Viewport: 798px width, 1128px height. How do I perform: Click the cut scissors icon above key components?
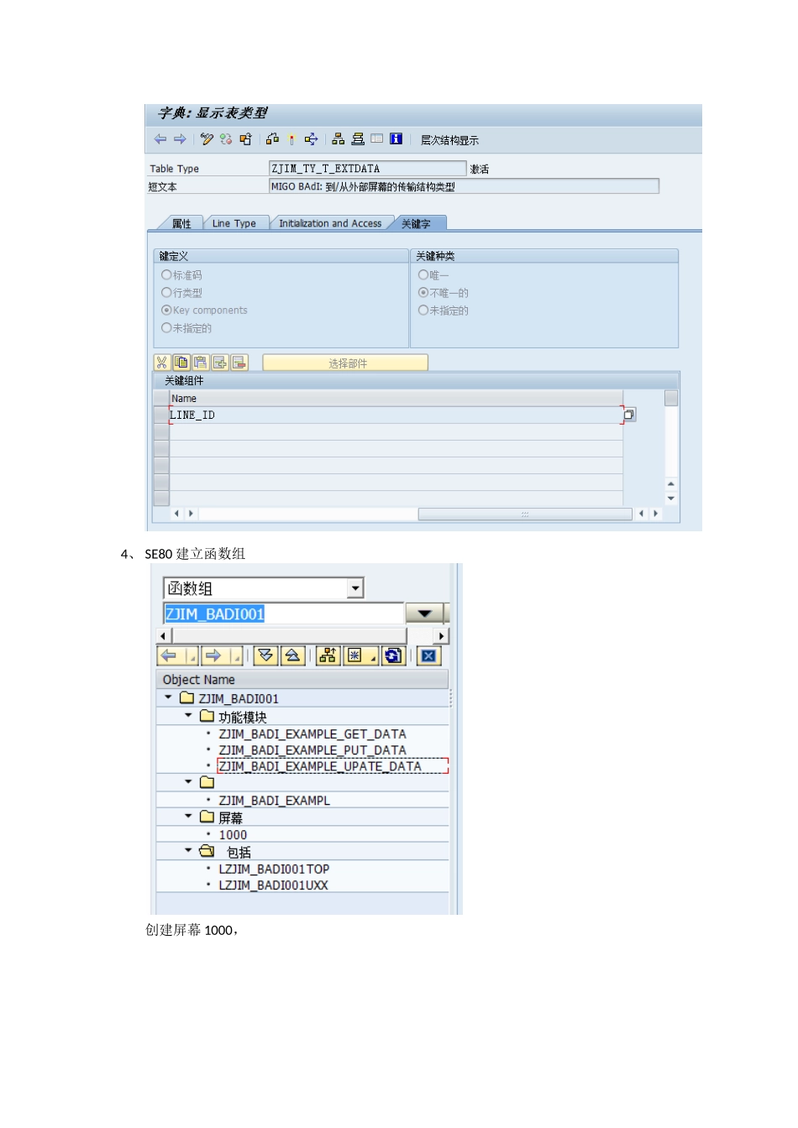(x=162, y=363)
